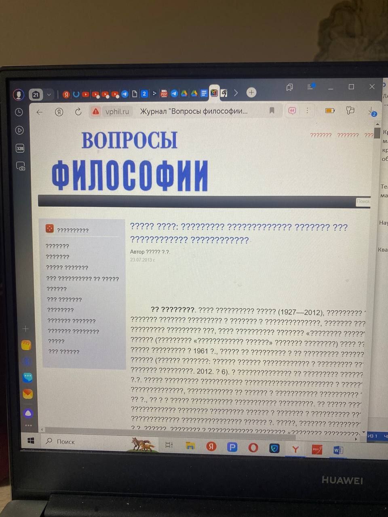Click the date 23.07.2013 under author
The image size is (388, 517).
pyautogui.click(x=142, y=260)
